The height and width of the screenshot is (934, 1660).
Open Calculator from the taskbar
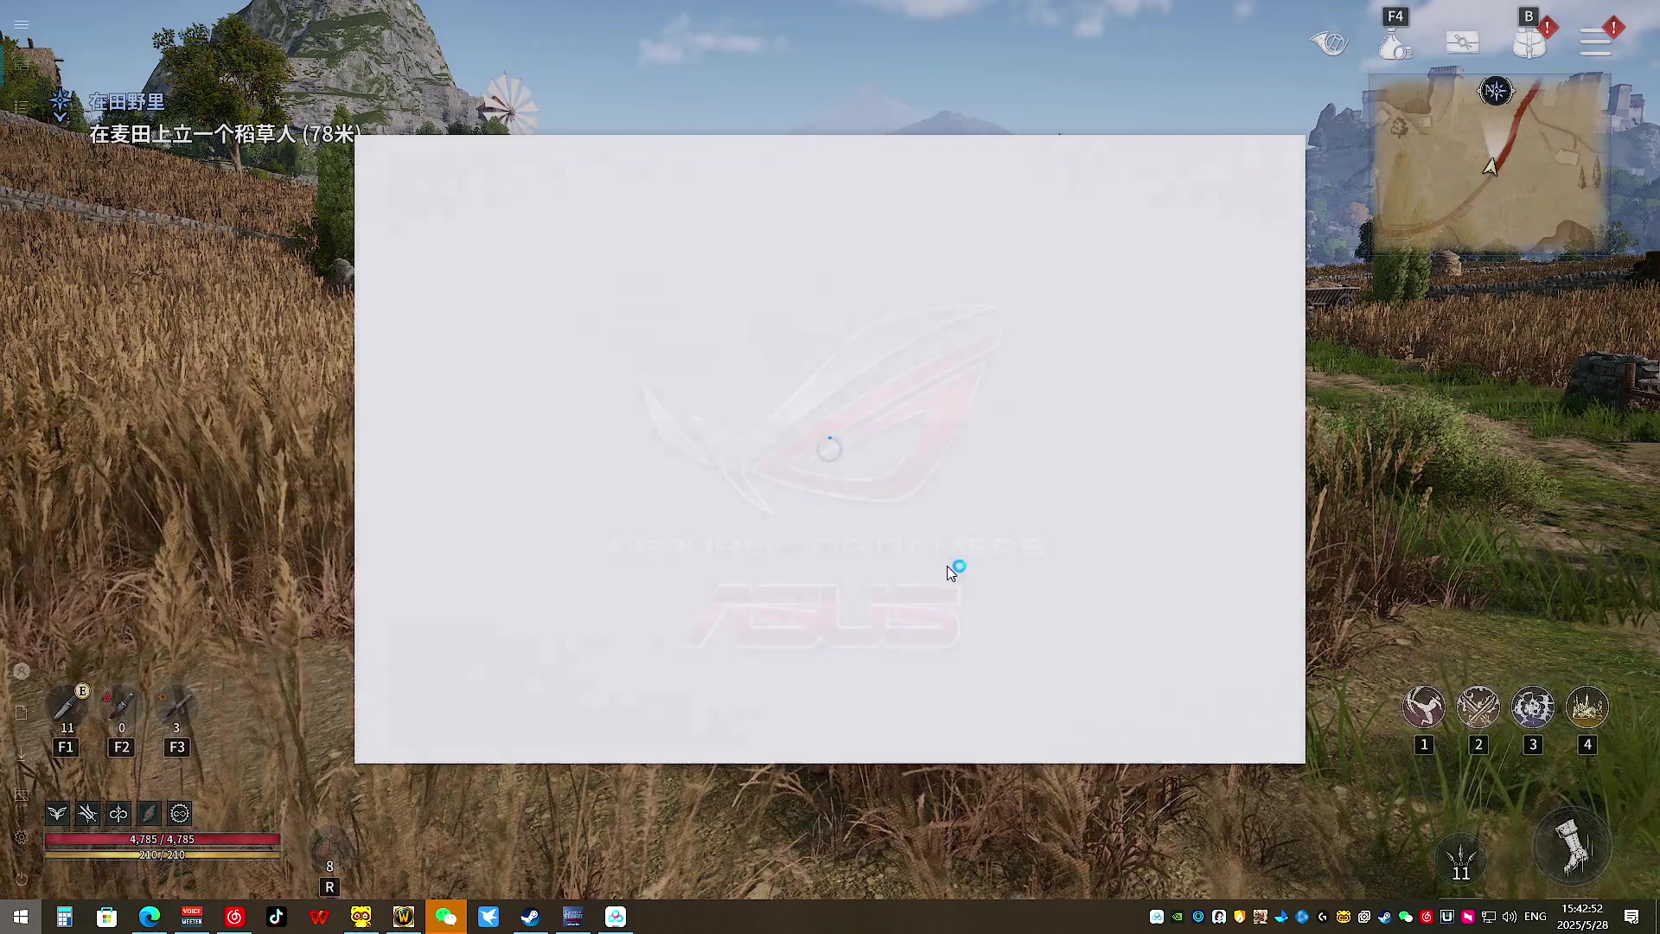click(65, 917)
